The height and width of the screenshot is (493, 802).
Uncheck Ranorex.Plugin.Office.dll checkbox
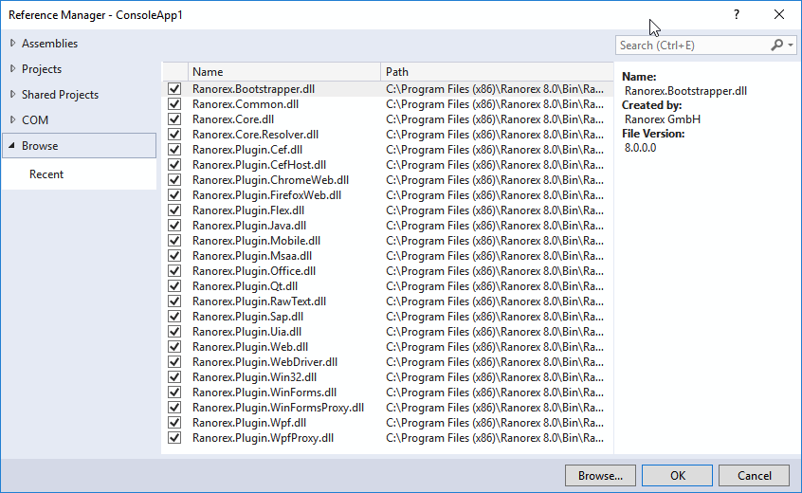174,271
